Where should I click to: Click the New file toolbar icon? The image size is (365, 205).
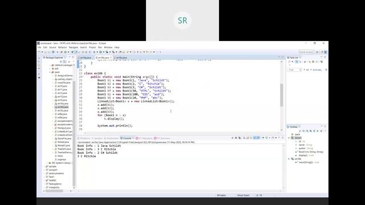coord(39,52)
